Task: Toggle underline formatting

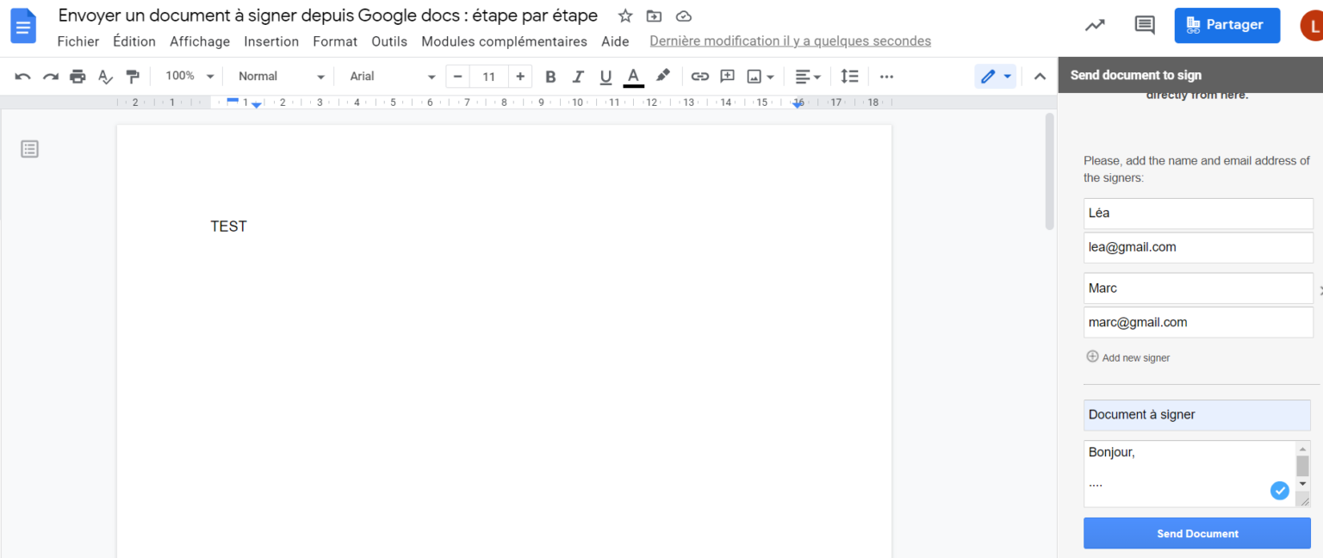Action: click(606, 76)
